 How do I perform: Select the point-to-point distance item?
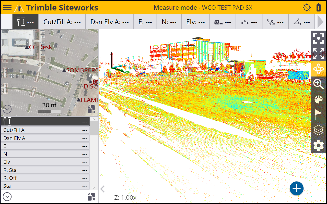click(275, 22)
